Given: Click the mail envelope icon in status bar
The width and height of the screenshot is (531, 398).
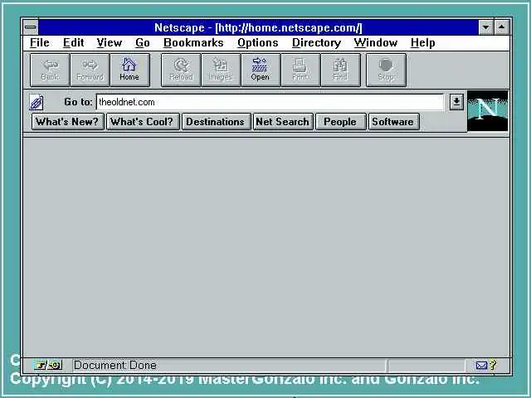Looking at the screenshot, I should (481, 365).
